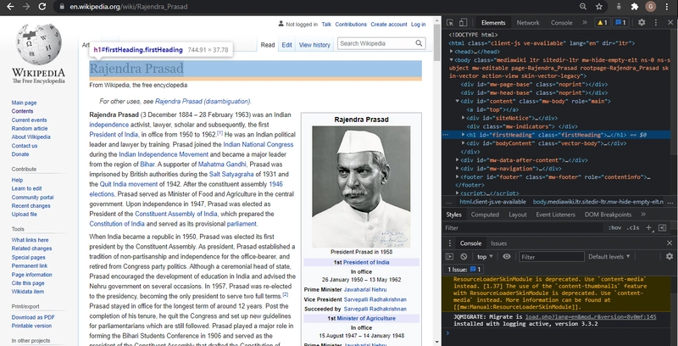
Task: Open the Indian National Congress link
Action: click(x=258, y=144)
